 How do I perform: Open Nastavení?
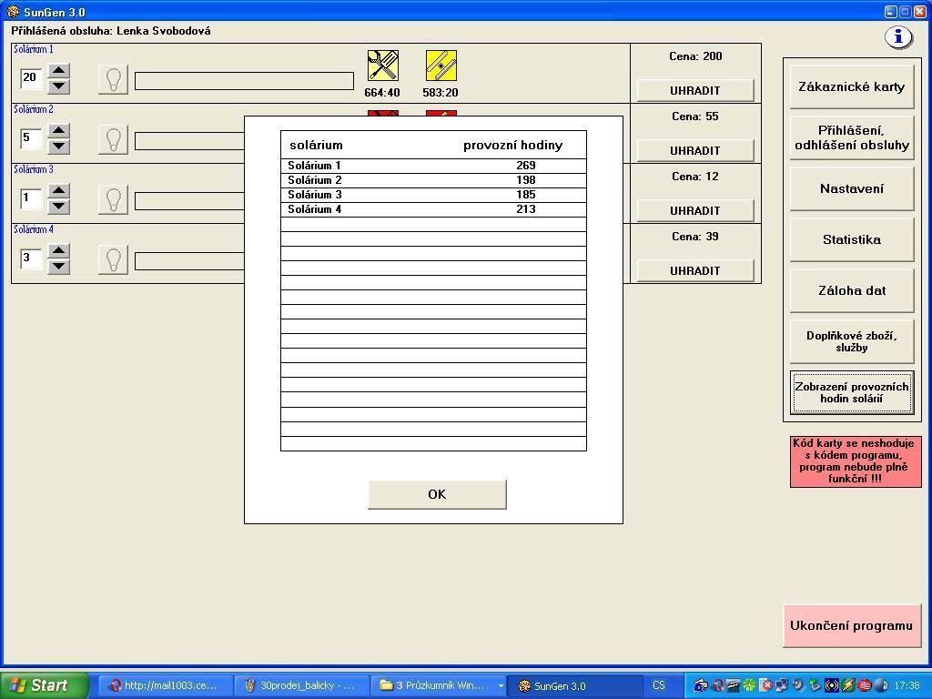coord(851,189)
